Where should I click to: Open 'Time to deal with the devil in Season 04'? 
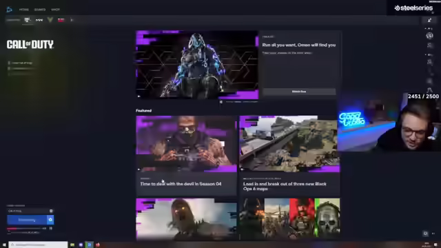[x=181, y=184]
